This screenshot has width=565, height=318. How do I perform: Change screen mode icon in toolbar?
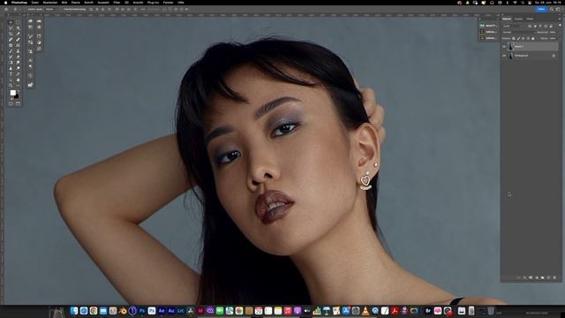[x=18, y=103]
